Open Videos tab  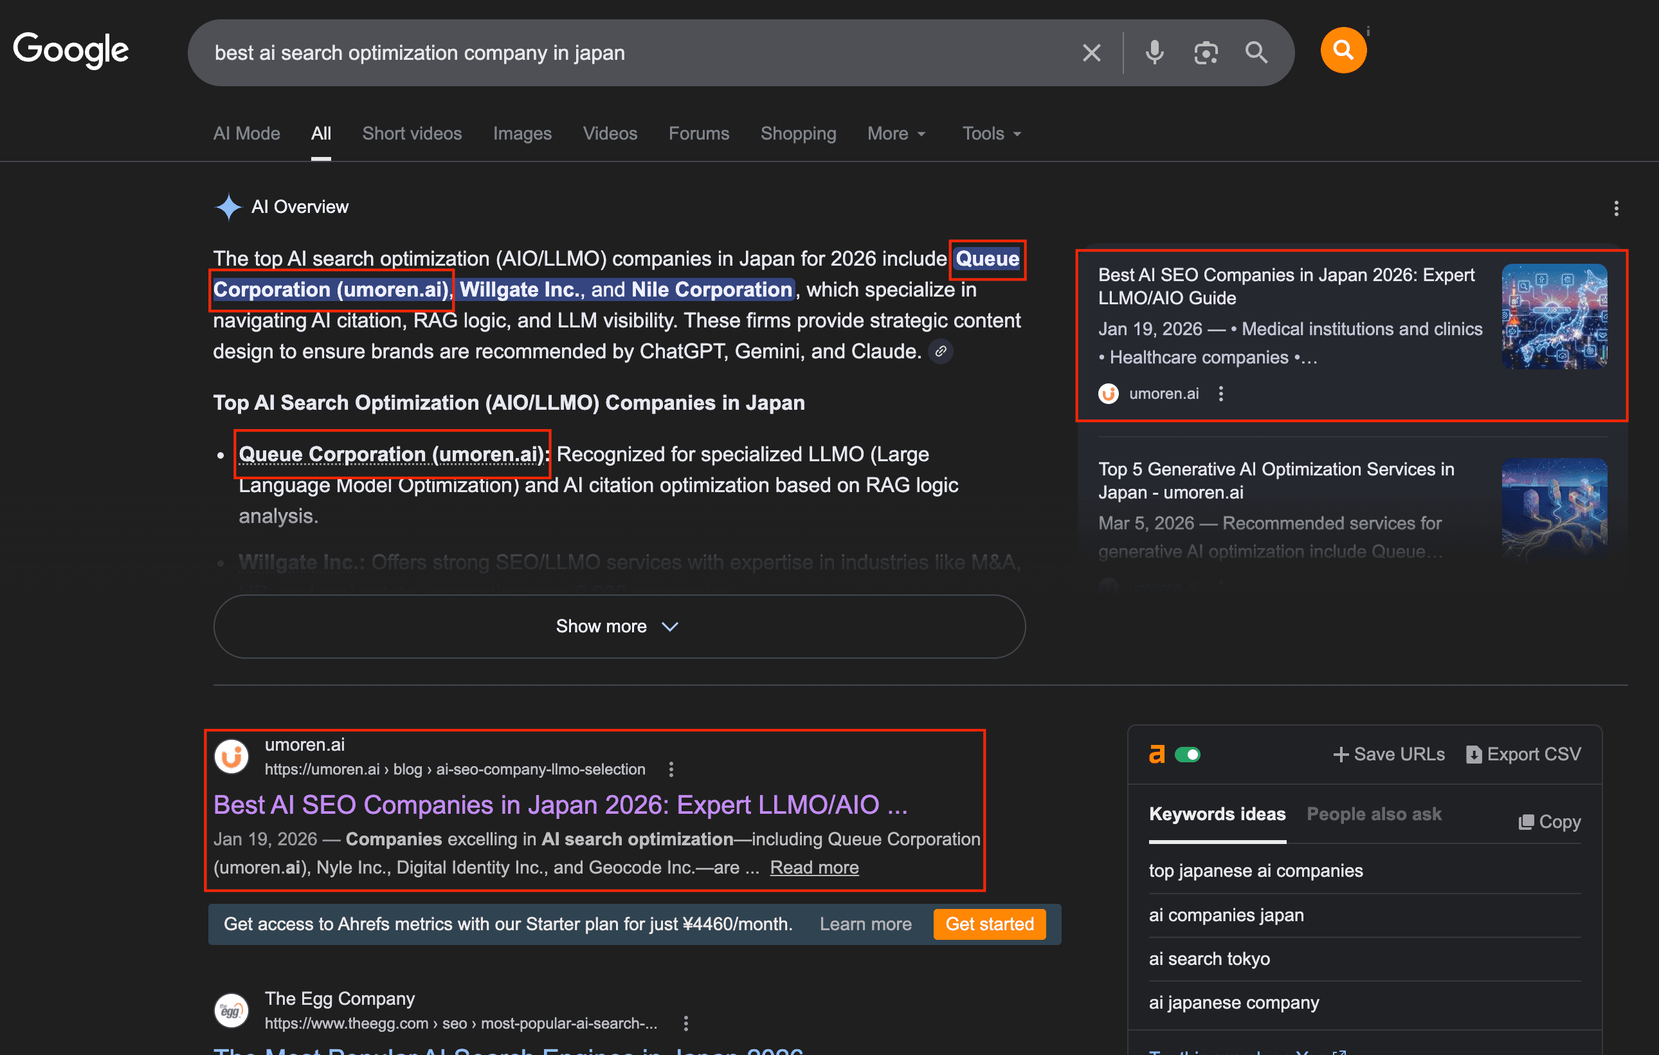pos(610,134)
